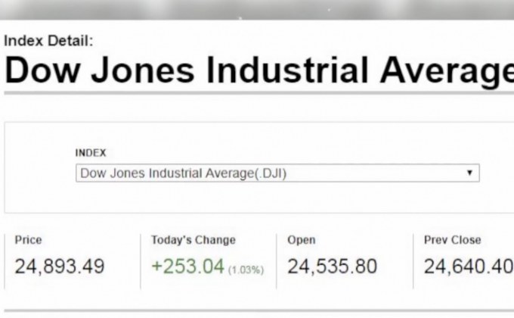Click the INDEX label above the selector
The width and height of the screenshot is (514, 318).
click(x=91, y=153)
